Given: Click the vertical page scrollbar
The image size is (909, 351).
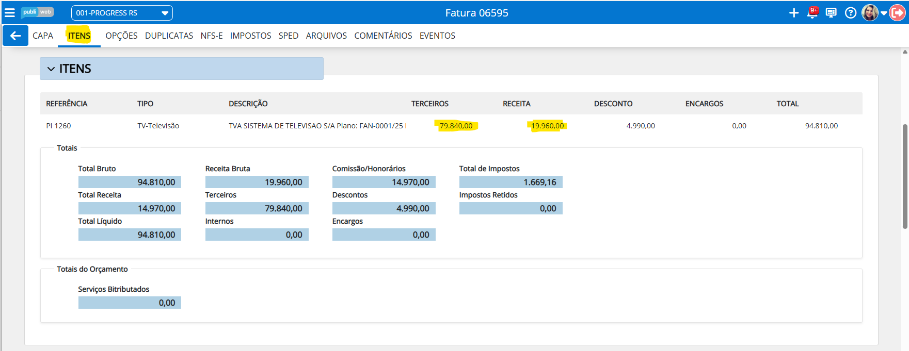Looking at the screenshot, I should pos(905,175).
